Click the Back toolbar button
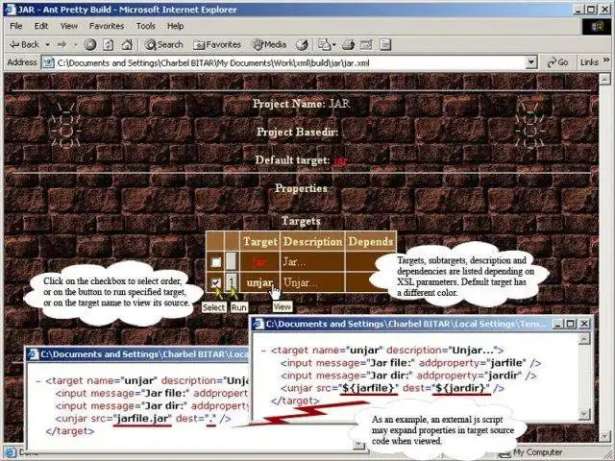This screenshot has height=461, width=615. [24, 45]
